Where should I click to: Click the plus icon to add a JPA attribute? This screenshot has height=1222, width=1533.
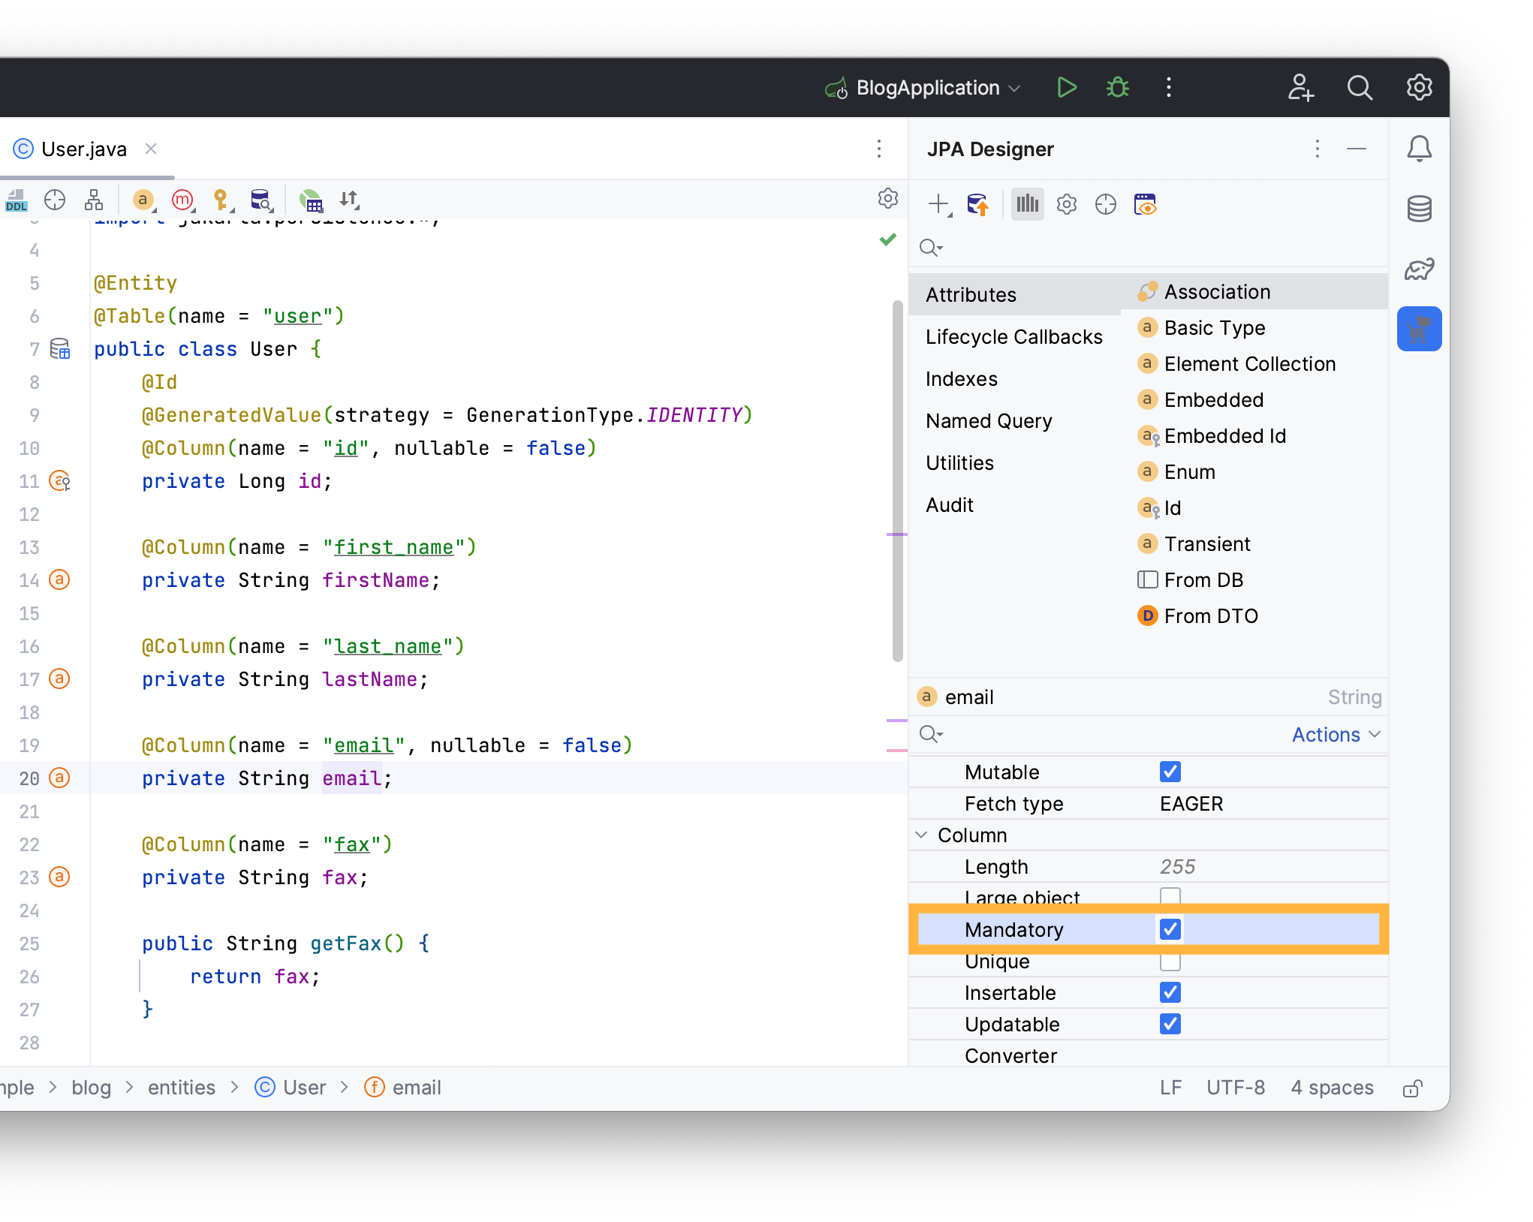coord(939,203)
